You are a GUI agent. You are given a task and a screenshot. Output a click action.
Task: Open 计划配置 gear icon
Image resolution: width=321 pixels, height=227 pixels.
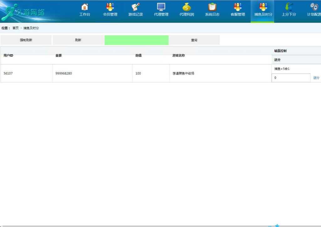(x=314, y=7)
